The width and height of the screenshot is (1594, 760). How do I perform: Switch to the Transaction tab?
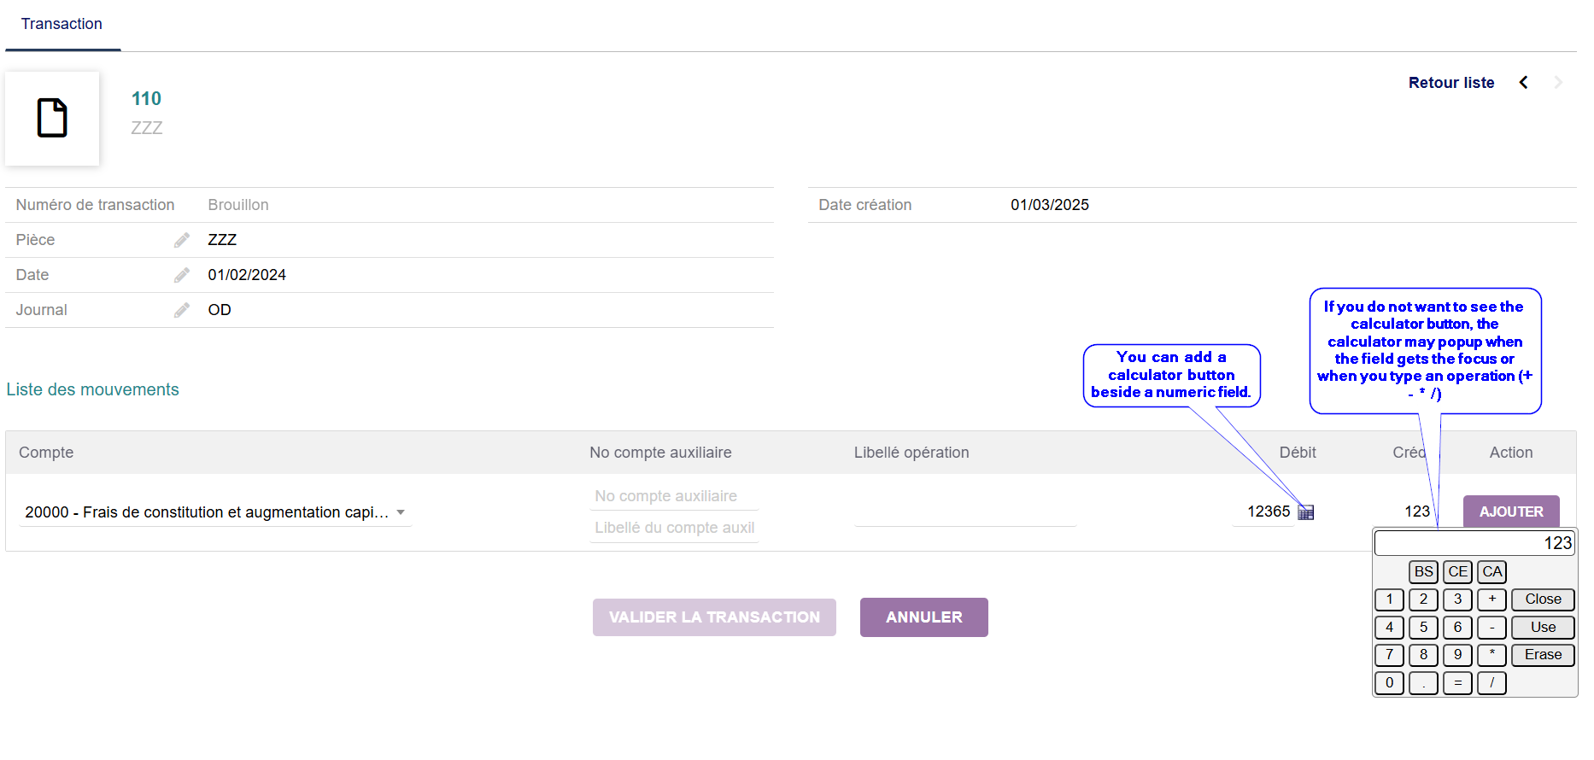(x=62, y=24)
